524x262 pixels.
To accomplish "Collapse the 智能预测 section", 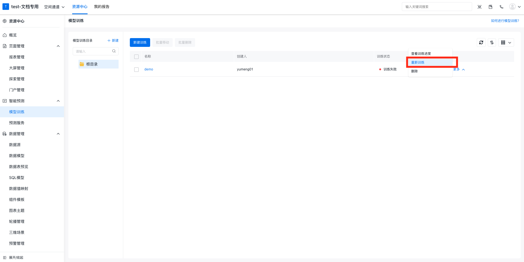I will (58, 101).
